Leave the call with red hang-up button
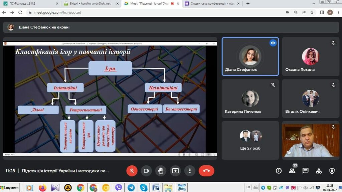Screen dimensions: 342x192 point(206,171)
